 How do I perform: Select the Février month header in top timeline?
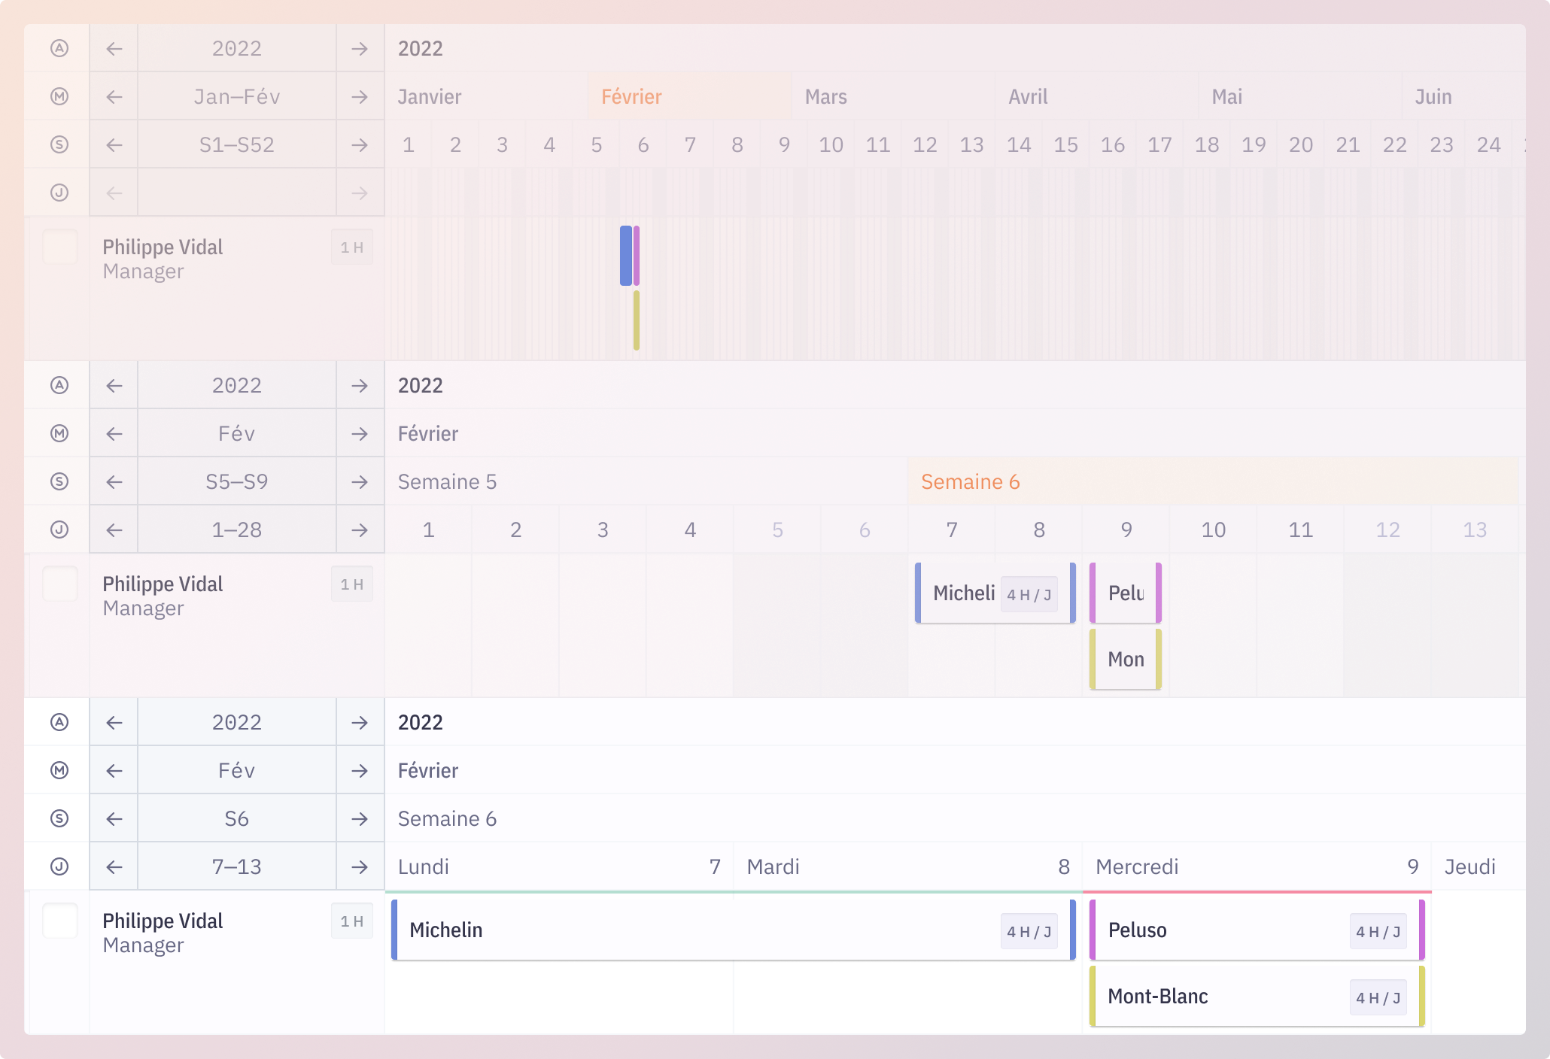[x=632, y=96]
